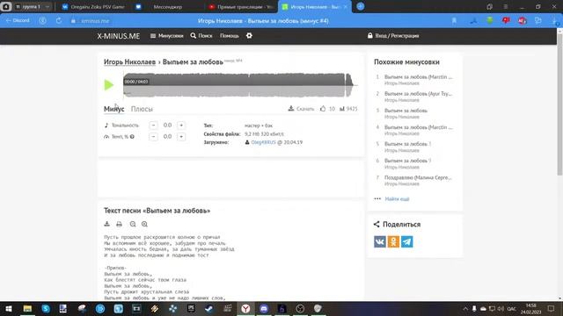The height and width of the screenshot is (316, 563).
Task: Open the play count statistics icon showing 9425
Action: pos(342,109)
